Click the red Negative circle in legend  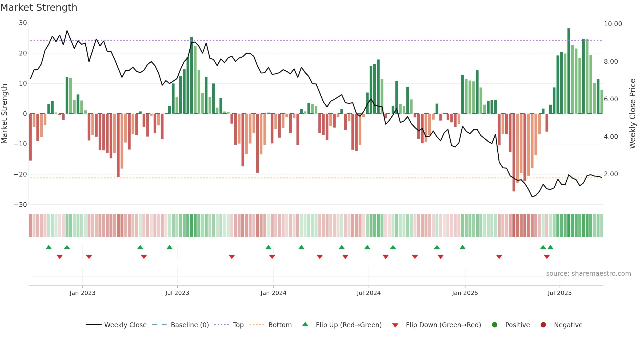pos(543,325)
